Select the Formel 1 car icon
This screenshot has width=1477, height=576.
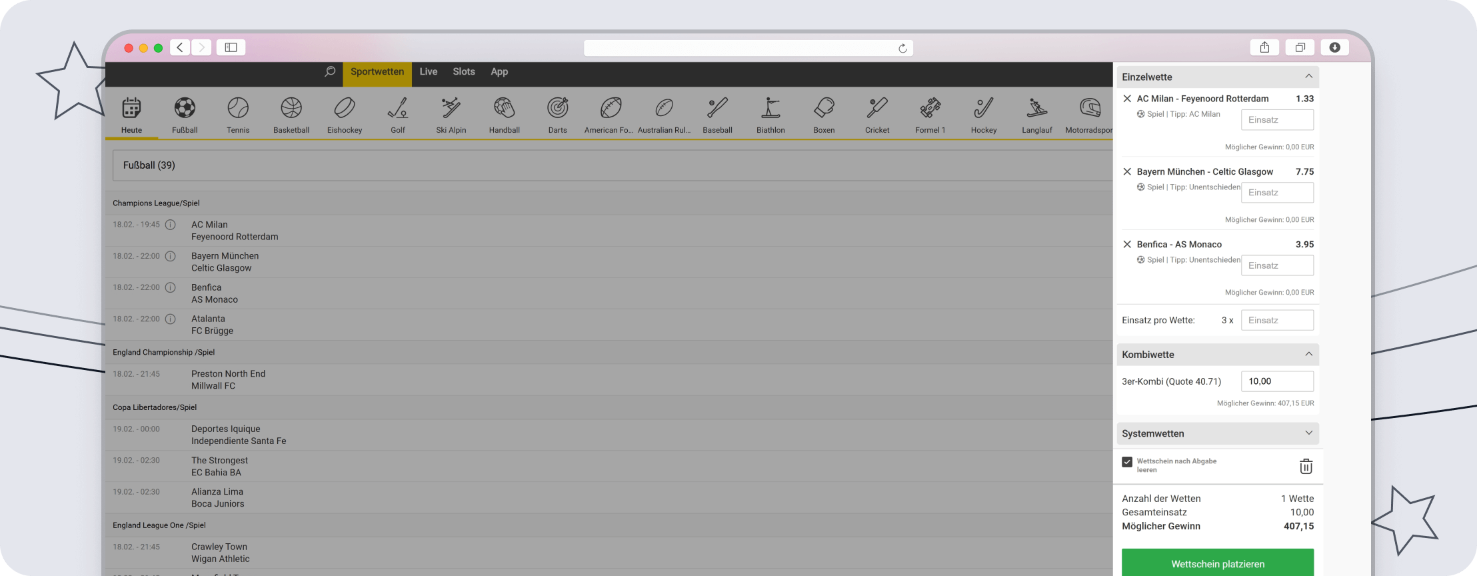point(930,108)
